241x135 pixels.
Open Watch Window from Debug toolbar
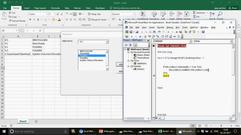click(x=171, y=36)
